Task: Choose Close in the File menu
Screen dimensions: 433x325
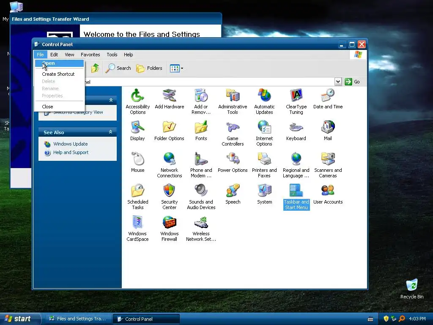Action: (59, 106)
